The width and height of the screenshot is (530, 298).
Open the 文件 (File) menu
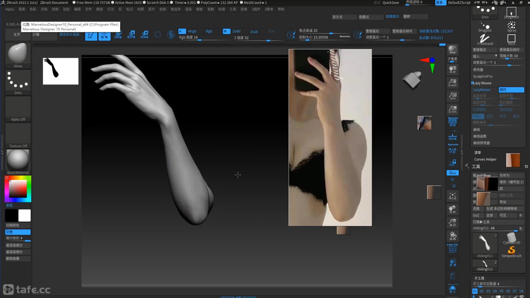[88, 9]
